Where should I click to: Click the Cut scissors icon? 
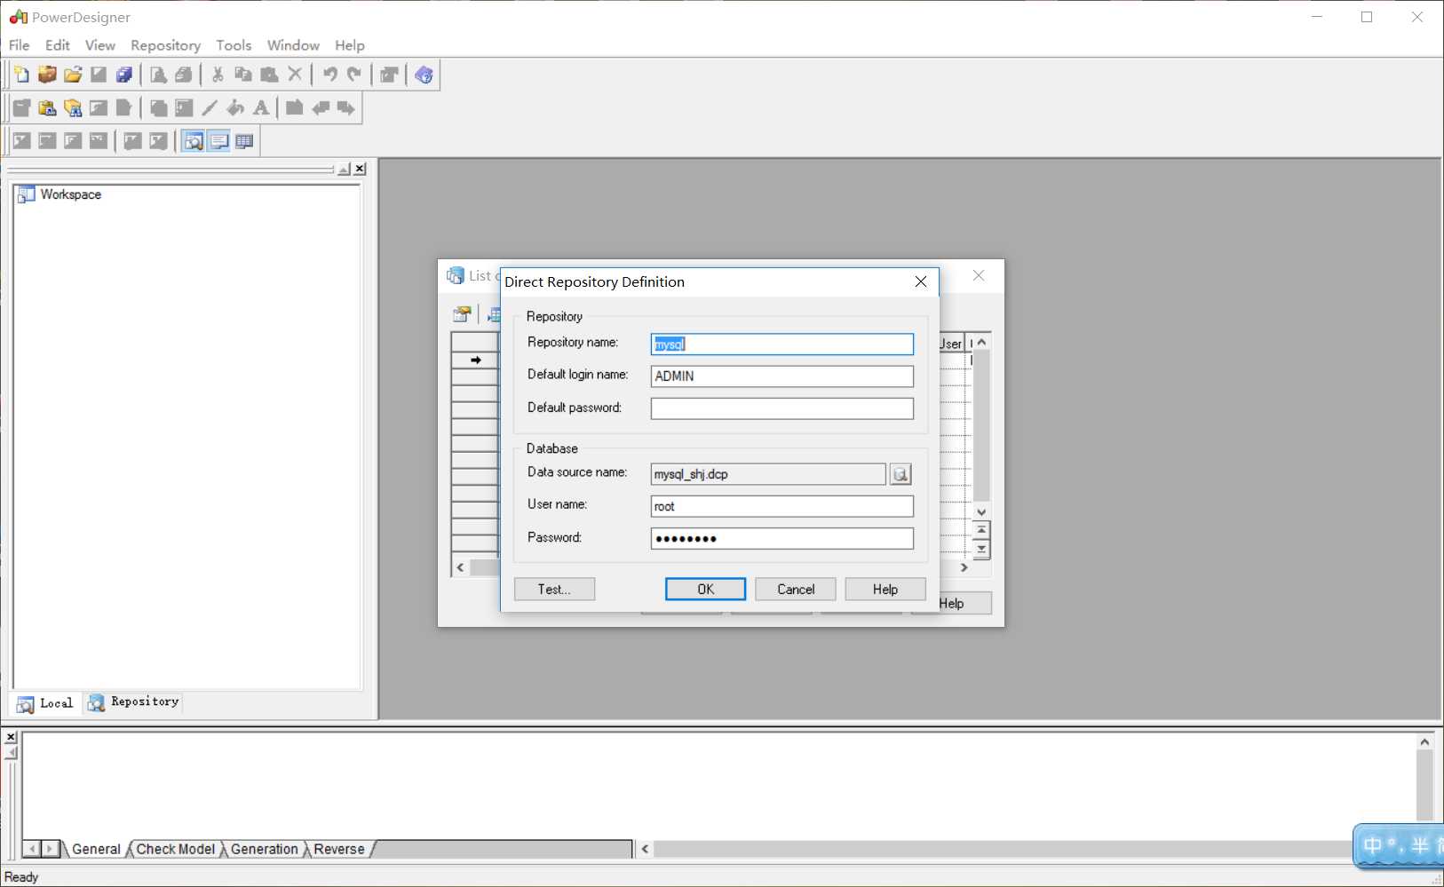point(218,75)
